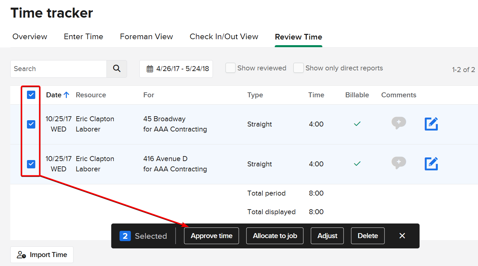This screenshot has height=266, width=478.
Task: Open the date range picker
Action: click(x=176, y=69)
